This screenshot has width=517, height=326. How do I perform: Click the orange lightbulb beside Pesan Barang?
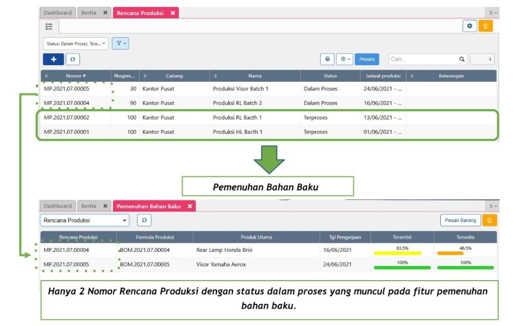pyautogui.click(x=490, y=220)
